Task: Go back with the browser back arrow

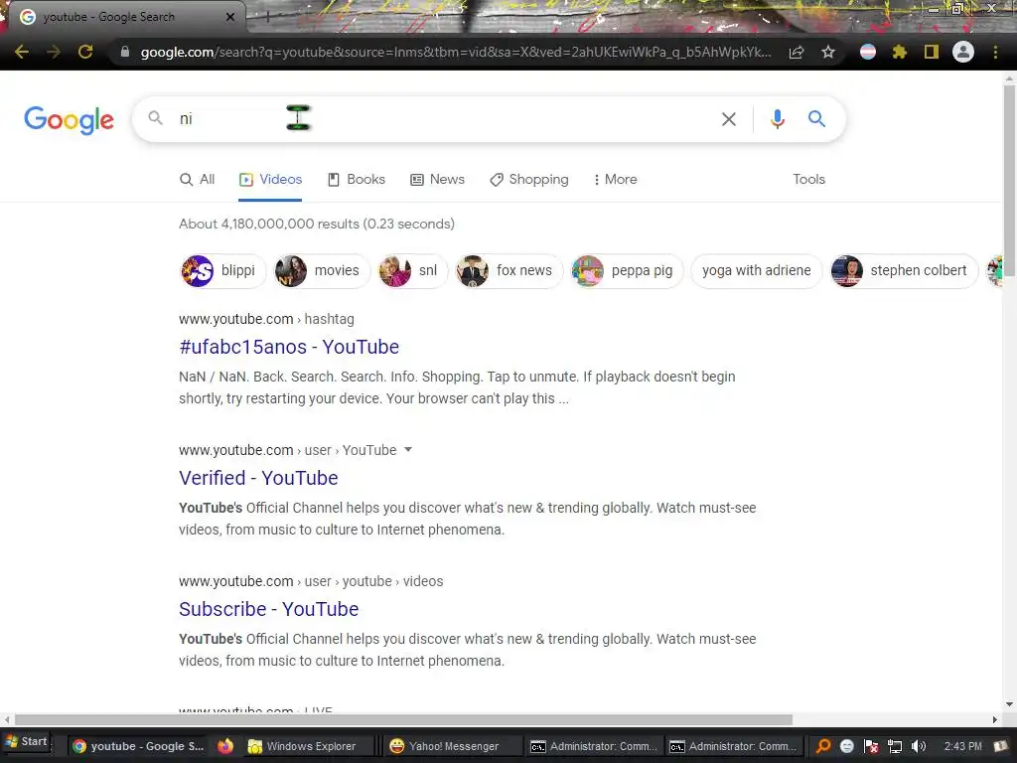Action: tap(22, 52)
